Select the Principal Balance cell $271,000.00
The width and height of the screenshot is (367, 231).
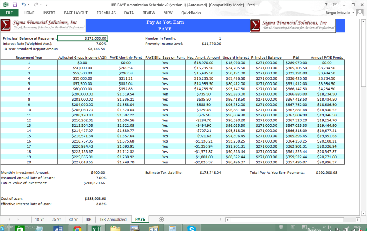pyautogui.click(x=83, y=38)
